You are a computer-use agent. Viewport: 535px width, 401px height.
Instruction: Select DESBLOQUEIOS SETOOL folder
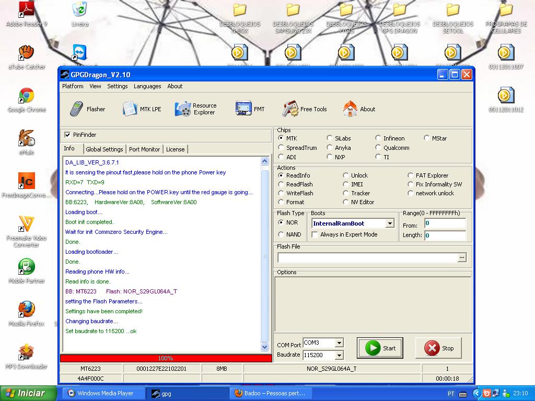(453, 18)
